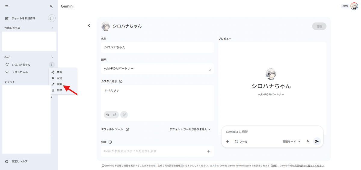Click info icon next to 知識
The height and width of the screenshot is (170, 361).
110,142
